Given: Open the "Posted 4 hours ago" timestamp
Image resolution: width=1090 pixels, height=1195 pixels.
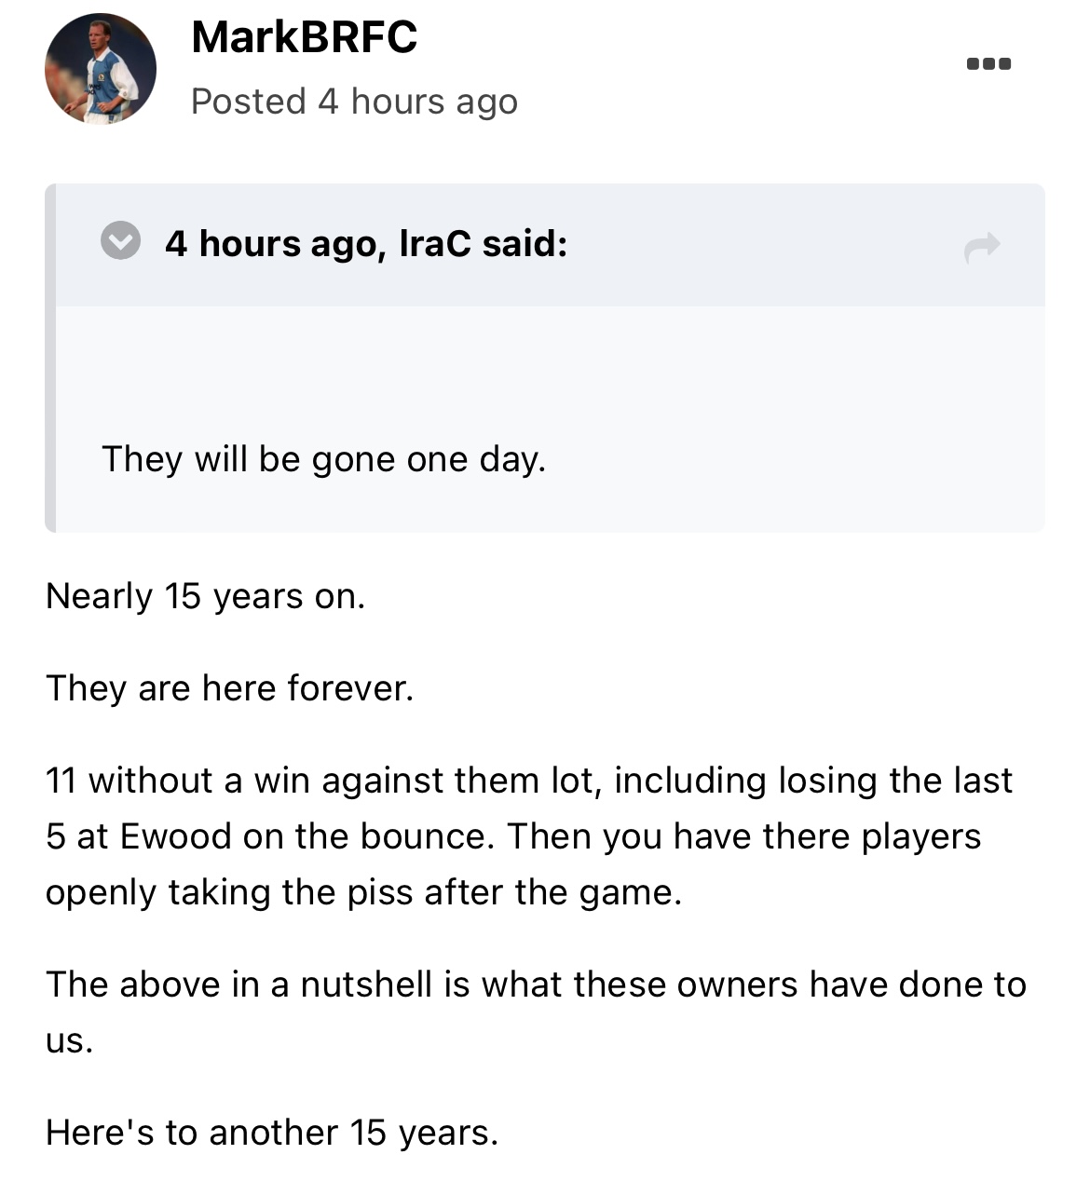Looking at the screenshot, I should coord(354,102).
